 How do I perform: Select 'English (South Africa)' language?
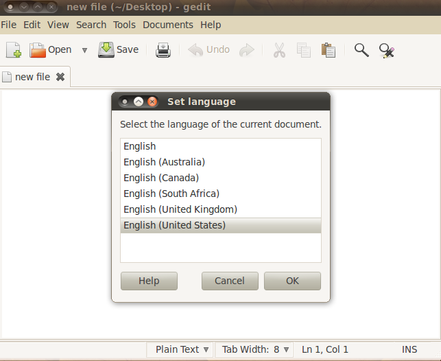pos(221,194)
